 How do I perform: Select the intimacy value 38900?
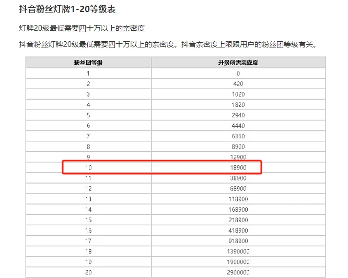[238, 178]
